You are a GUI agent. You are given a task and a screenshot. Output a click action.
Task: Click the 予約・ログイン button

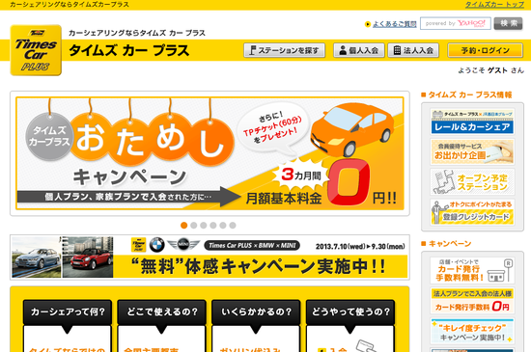click(x=485, y=50)
